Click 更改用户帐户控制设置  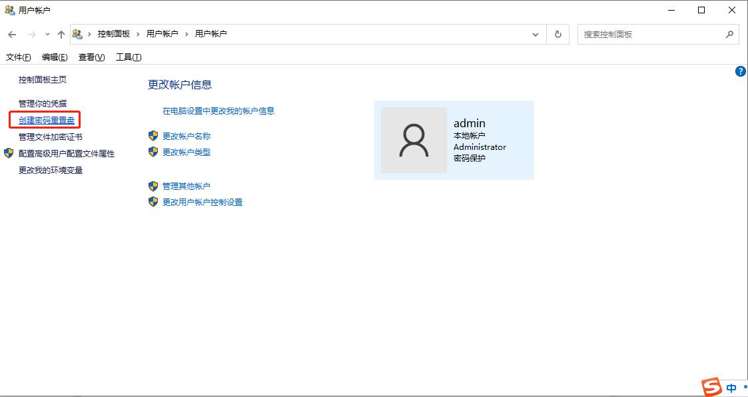pos(202,202)
